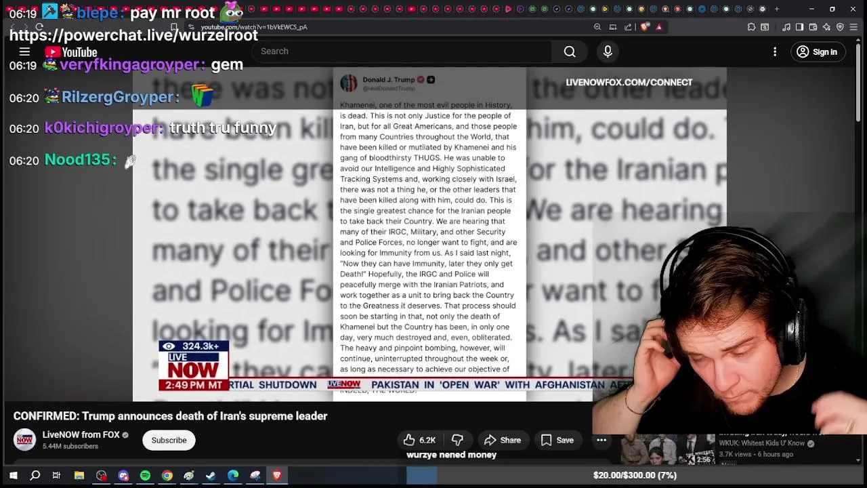Screen dimensions: 867x488
Task: Open the LiveNOW from FOX channel name
Action: [x=81, y=435]
